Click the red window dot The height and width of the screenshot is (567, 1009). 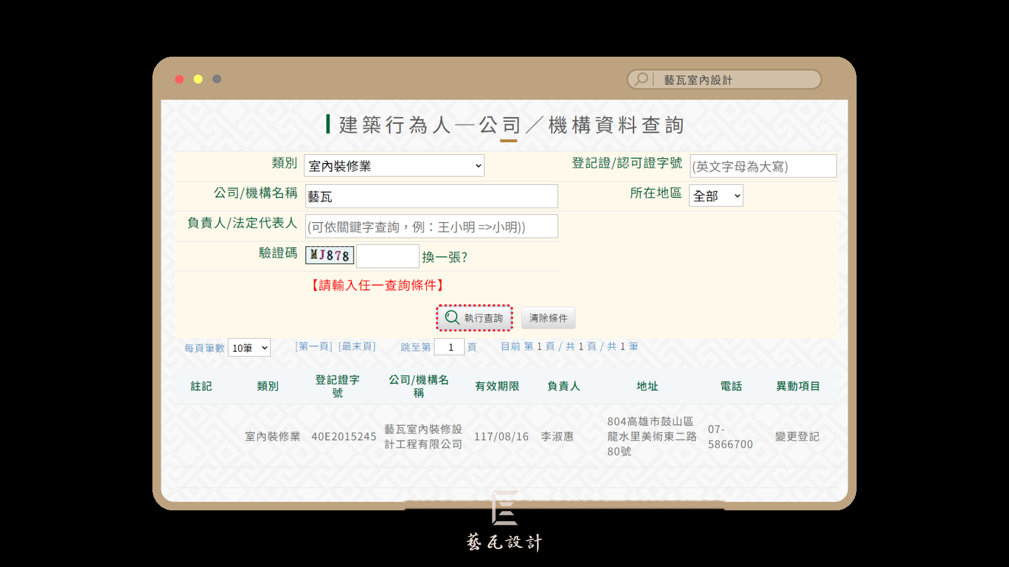click(179, 79)
